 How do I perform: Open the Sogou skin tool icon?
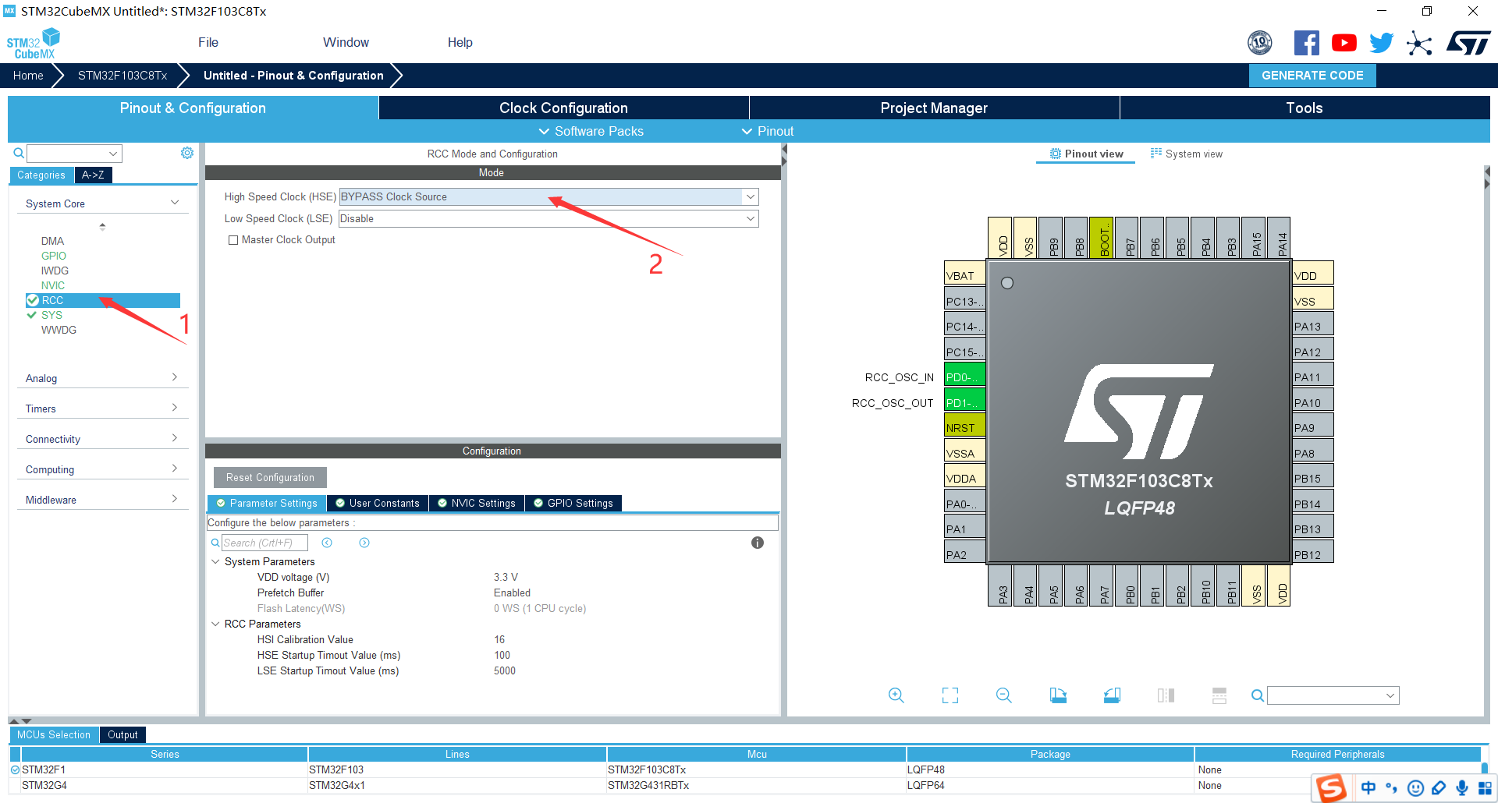(x=1439, y=788)
